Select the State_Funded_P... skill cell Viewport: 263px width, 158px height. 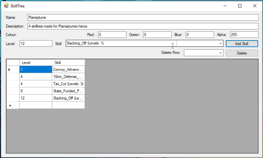[x=68, y=91]
